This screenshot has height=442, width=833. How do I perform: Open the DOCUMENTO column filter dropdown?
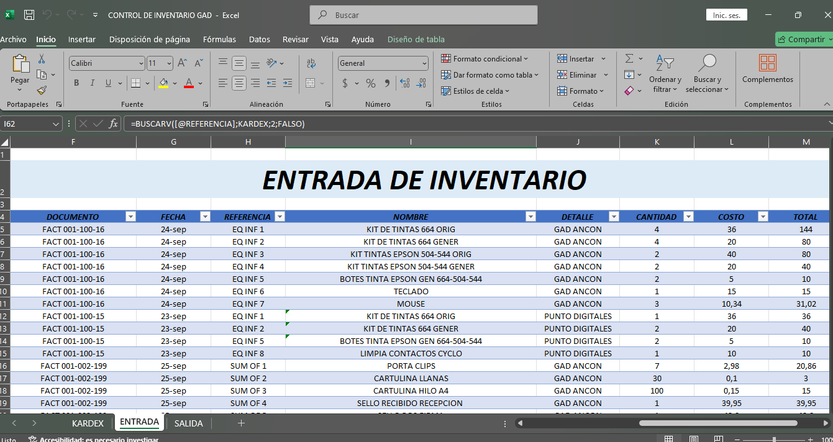tap(130, 217)
